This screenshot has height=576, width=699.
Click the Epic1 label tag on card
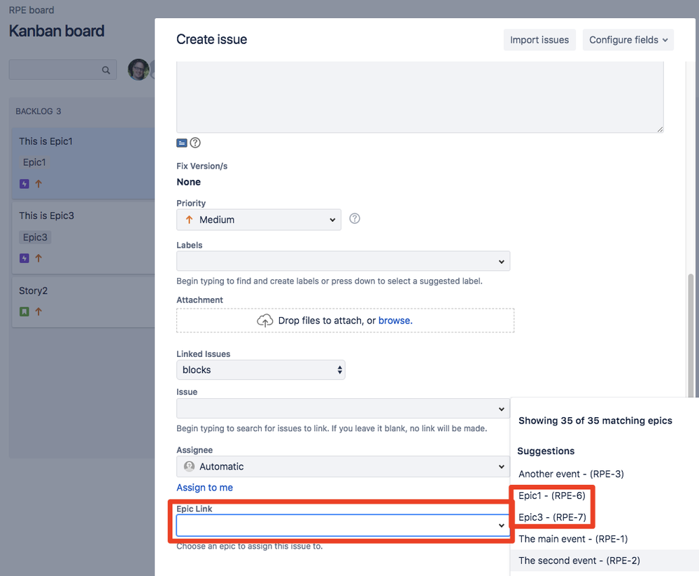pyautogui.click(x=34, y=162)
